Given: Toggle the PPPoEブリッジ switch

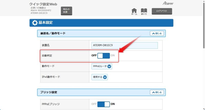Looking at the screenshot, I should pos(104,104).
